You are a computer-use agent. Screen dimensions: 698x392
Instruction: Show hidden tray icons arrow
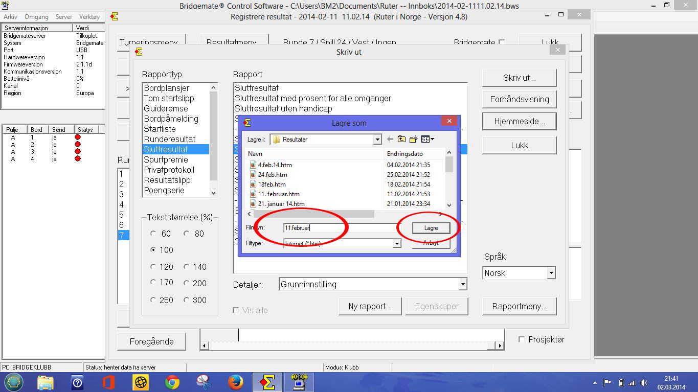pyautogui.click(x=595, y=383)
